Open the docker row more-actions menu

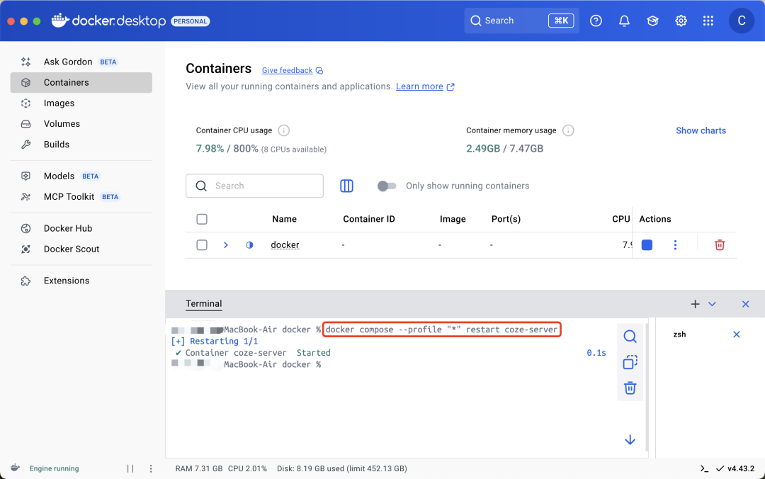[x=675, y=245]
